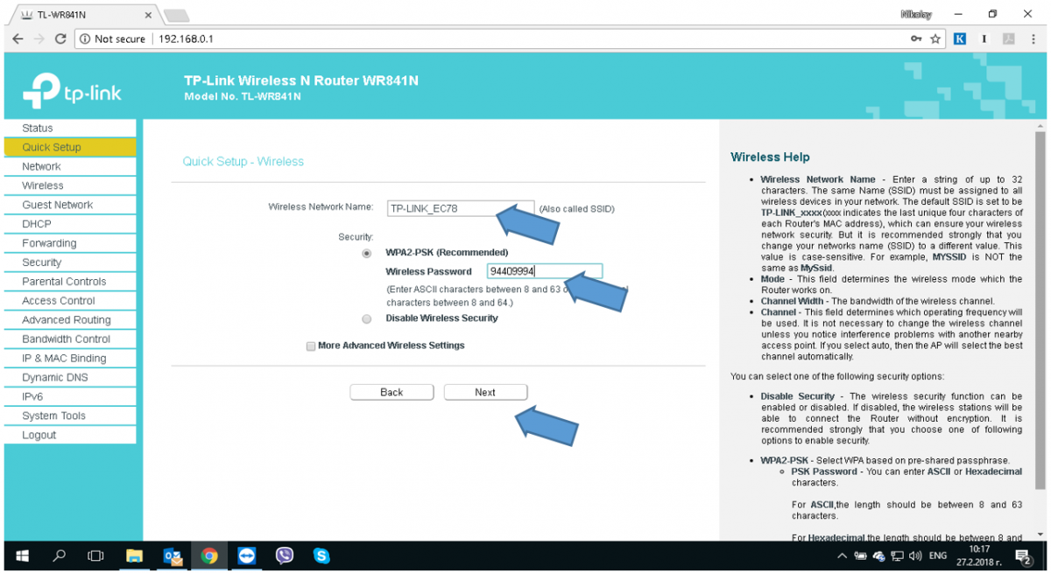This screenshot has height=573, width=1051.
Task: Click the tp-link logo
Action: [x=72, y=92]
